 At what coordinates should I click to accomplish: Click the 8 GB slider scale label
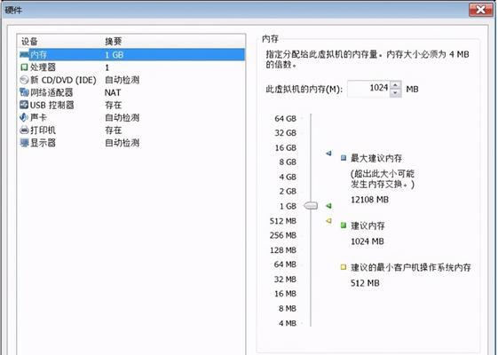(288, 162)
